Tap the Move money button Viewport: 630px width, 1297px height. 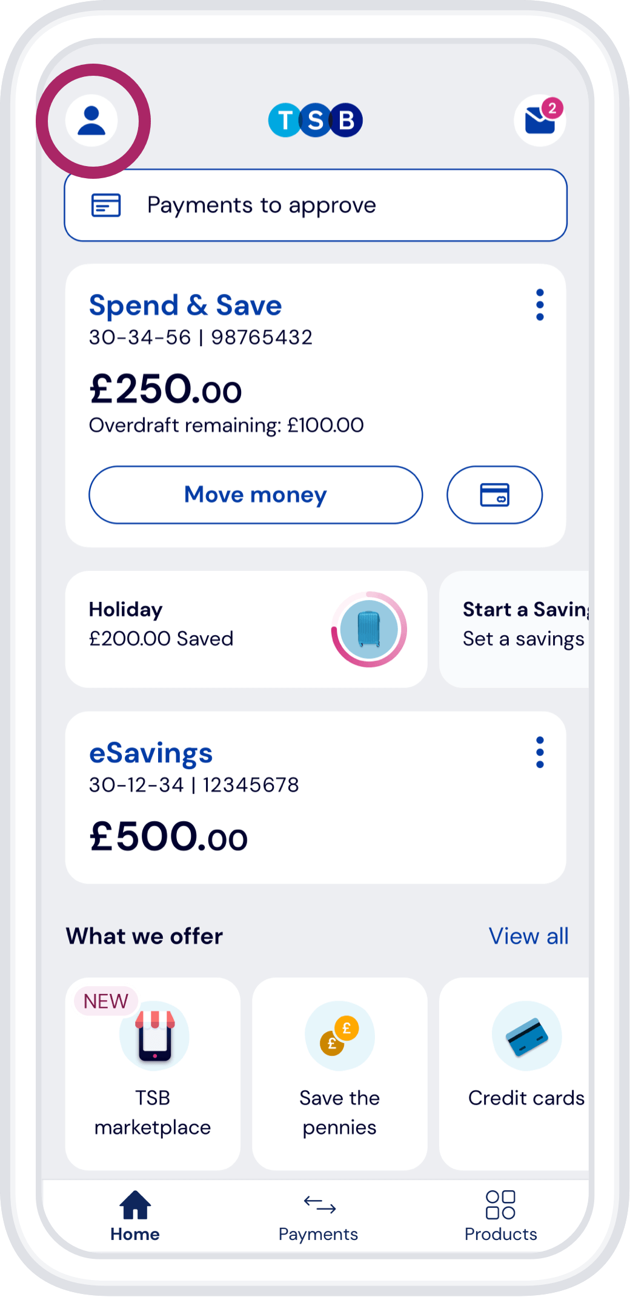tap(256, 495)
